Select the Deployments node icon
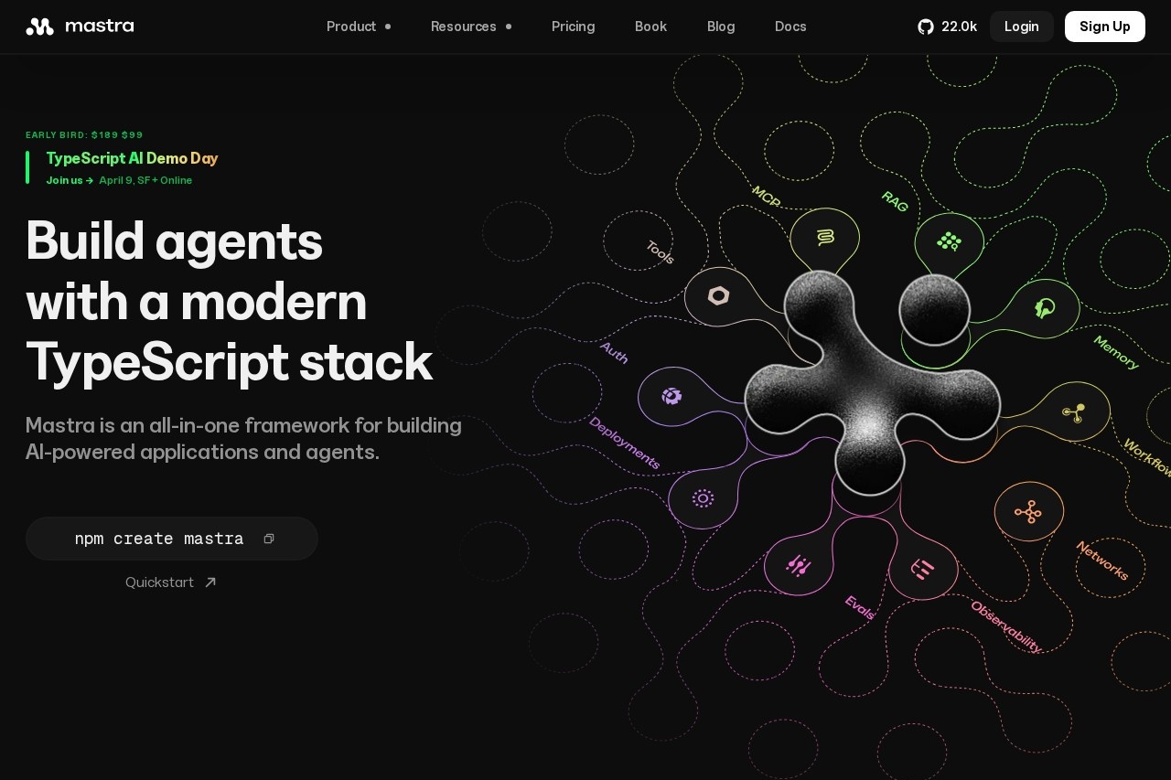 click(703, 498)
